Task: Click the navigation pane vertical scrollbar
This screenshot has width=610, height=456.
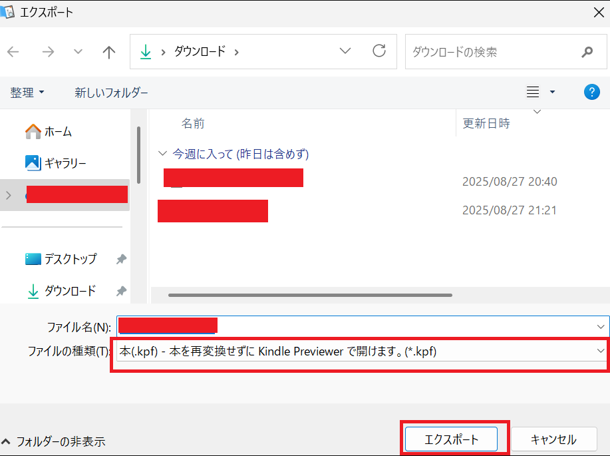Action: click(x=138, y=155)
